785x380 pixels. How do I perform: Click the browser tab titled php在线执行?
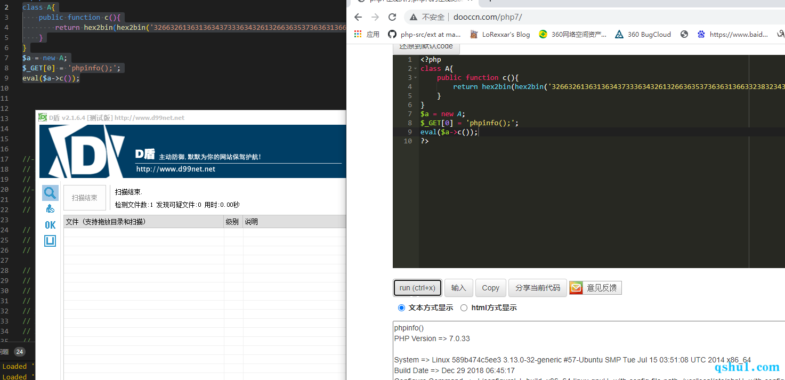coord(416,2)
